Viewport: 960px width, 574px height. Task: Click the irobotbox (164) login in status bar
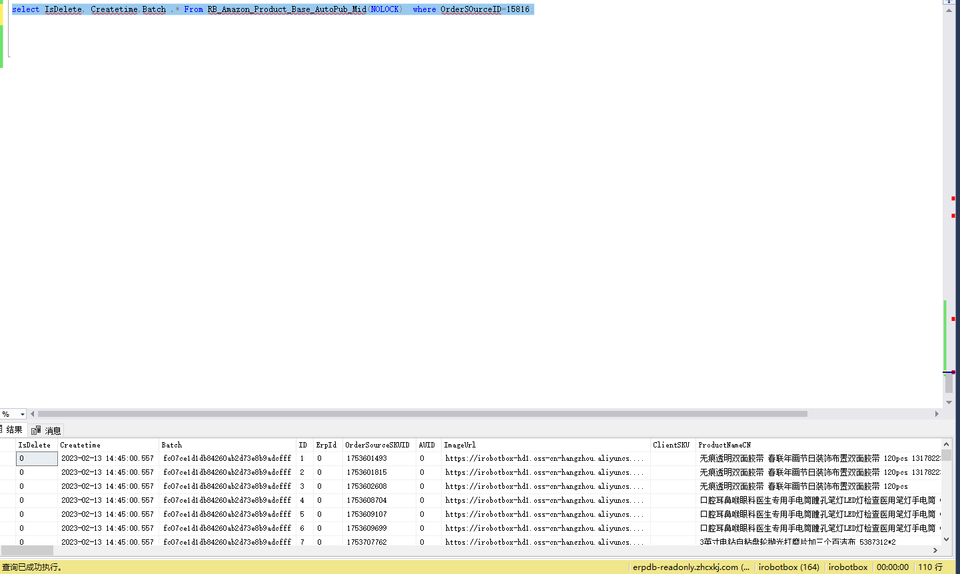[789, 567]
